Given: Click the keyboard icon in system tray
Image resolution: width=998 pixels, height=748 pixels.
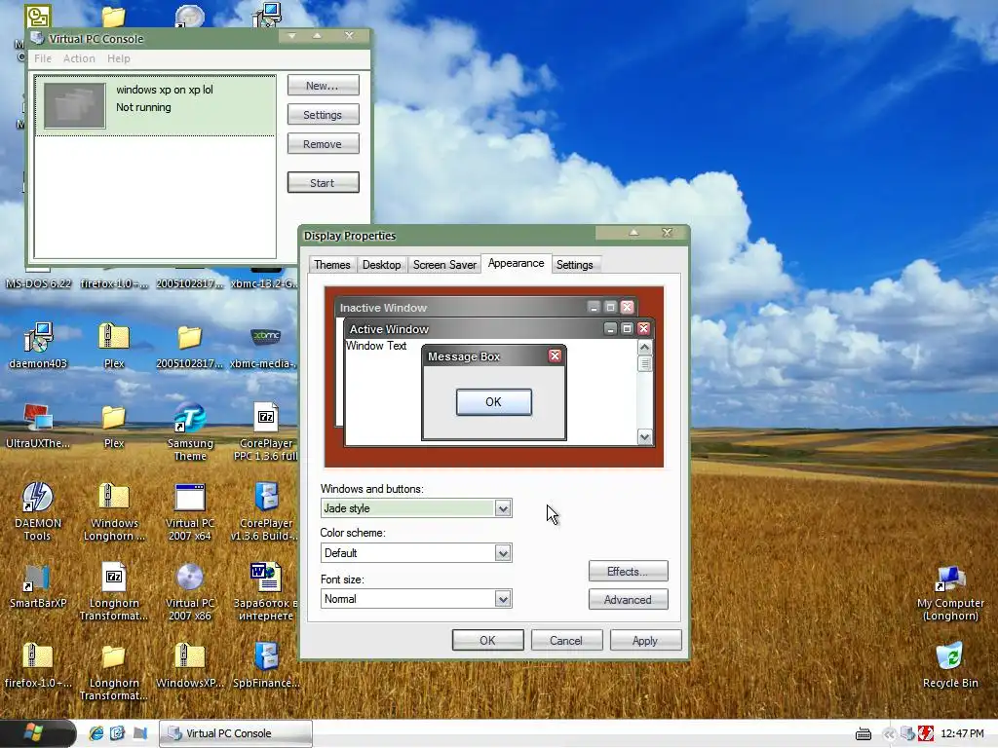Looking at the screenshot, I should pos(864,734).
